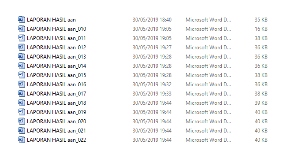The width and height of the screenshot is (305, 162).
Task: Click the file named LAPORAN HASIL aan_015
Action: (56, 75)
